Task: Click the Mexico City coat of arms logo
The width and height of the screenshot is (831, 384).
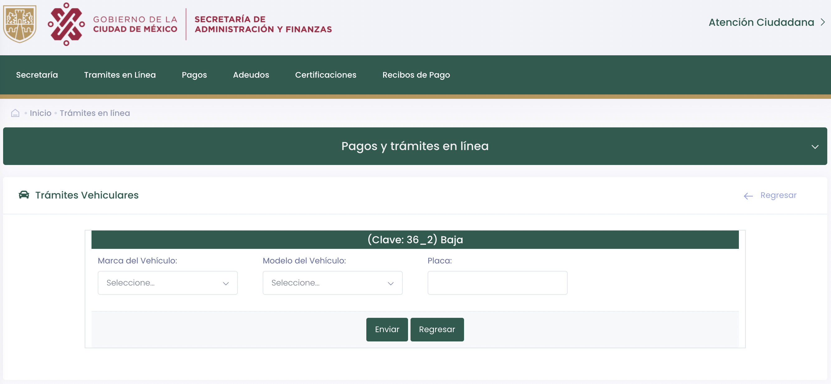Action: click(20, 24)
